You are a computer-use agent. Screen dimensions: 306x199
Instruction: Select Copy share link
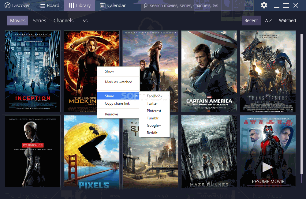coord(118,103)
